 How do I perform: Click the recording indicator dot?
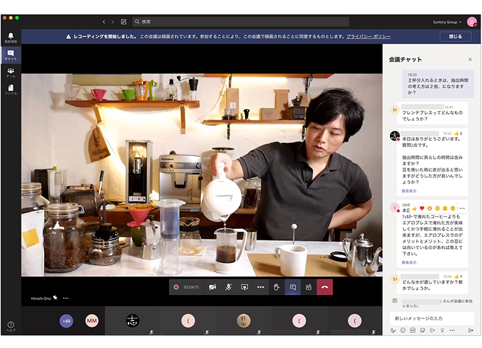[176, 287]
